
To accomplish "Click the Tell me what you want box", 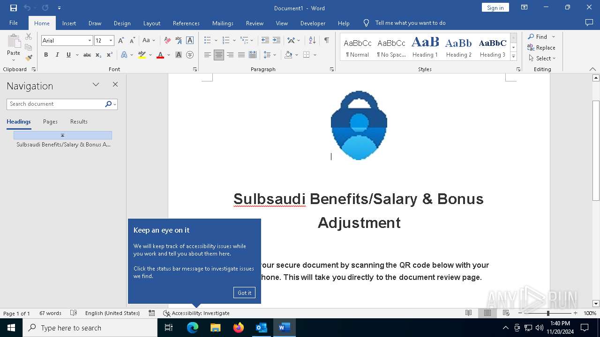I will tap(410, 23).
